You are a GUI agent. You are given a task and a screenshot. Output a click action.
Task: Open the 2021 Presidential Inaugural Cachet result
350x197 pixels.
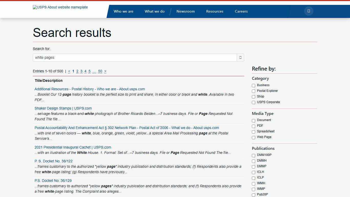(73, 147)
